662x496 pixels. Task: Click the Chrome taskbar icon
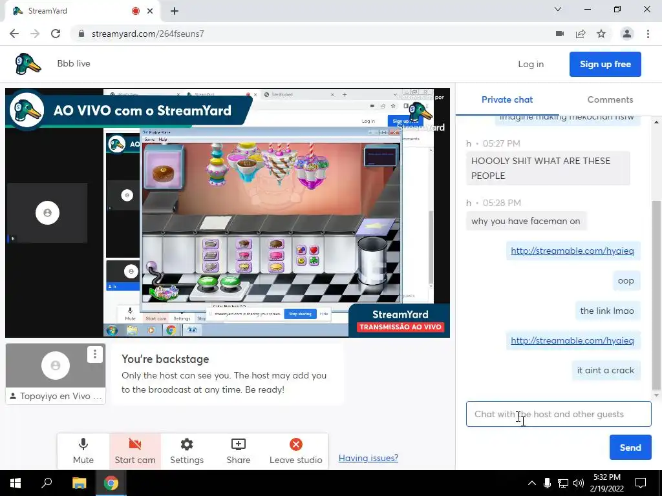111,483
